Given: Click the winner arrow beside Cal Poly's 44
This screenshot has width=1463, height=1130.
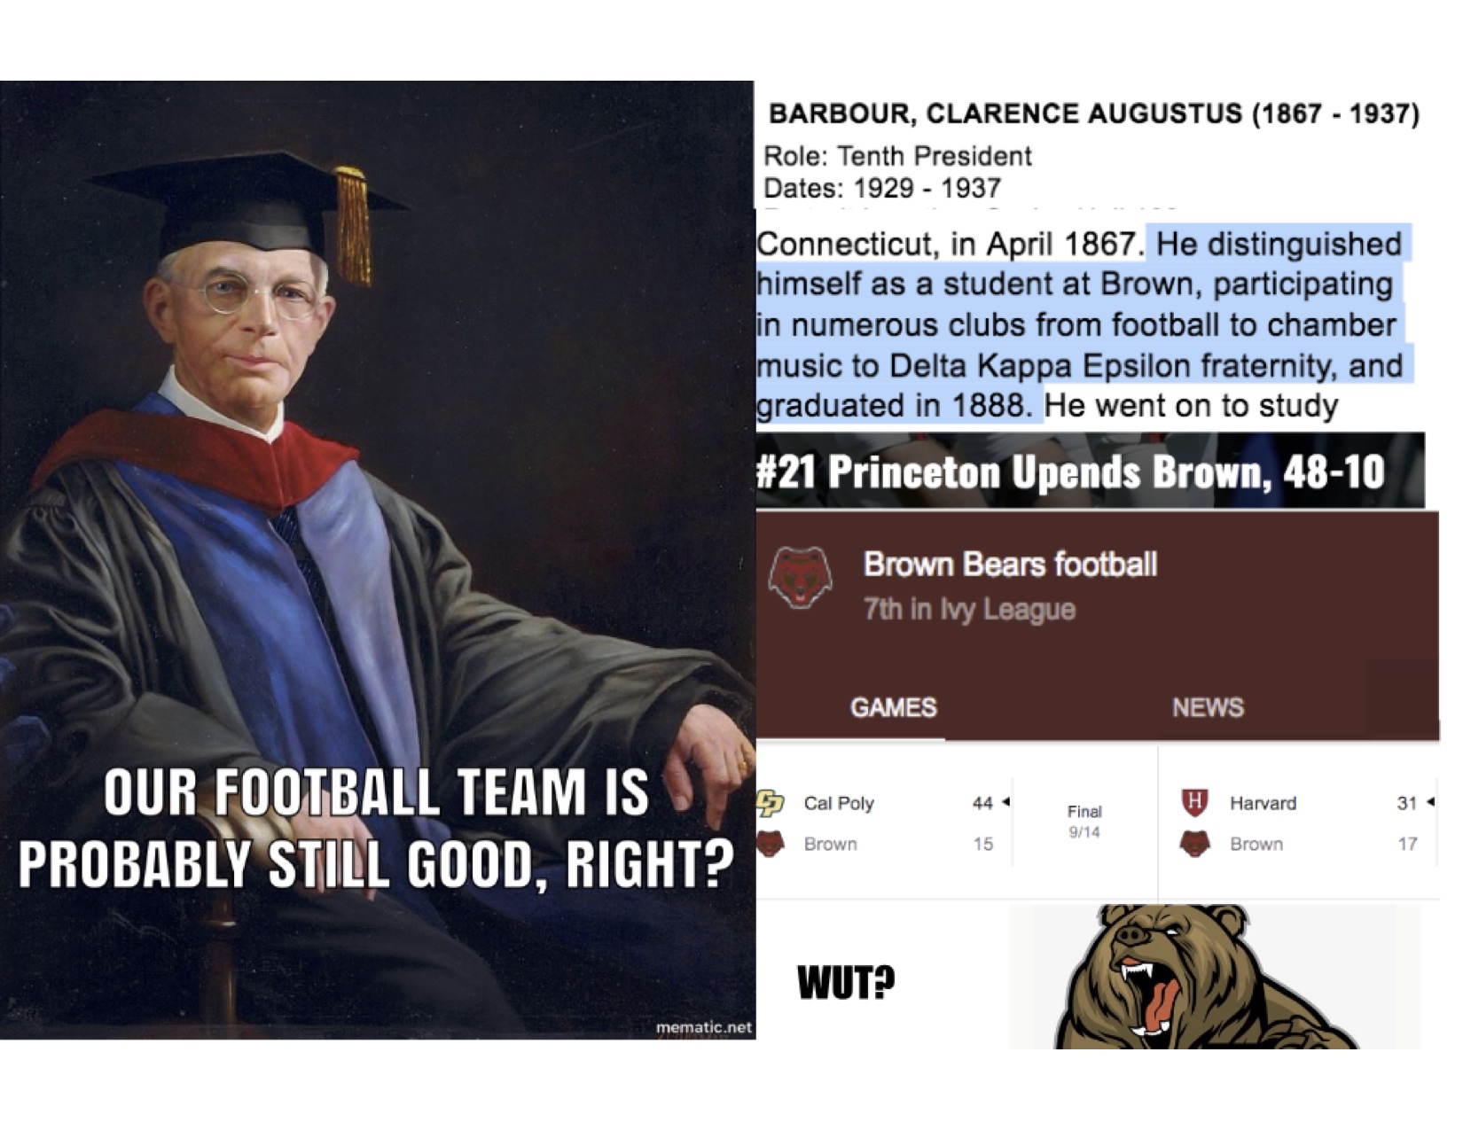Looking at the screenshot, I should click(1005, 803).
